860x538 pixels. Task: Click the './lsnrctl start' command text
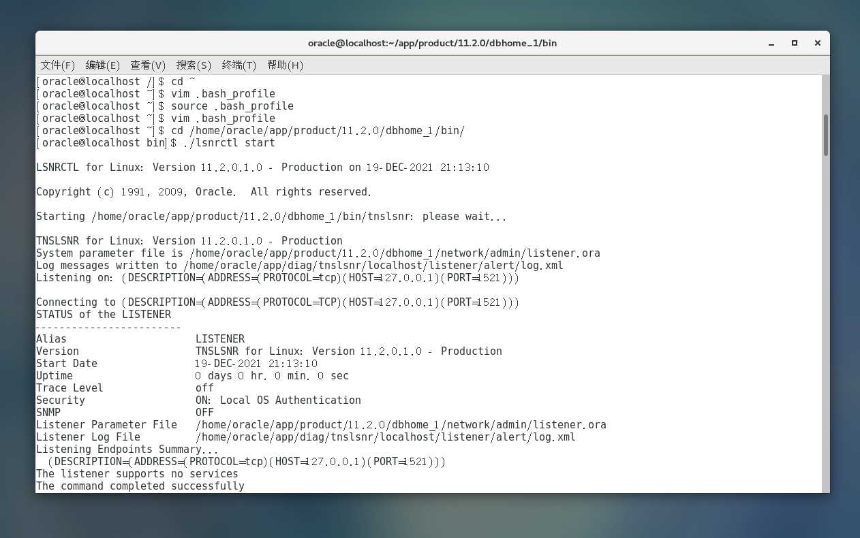pyautogui.click(x=229, y=143)
